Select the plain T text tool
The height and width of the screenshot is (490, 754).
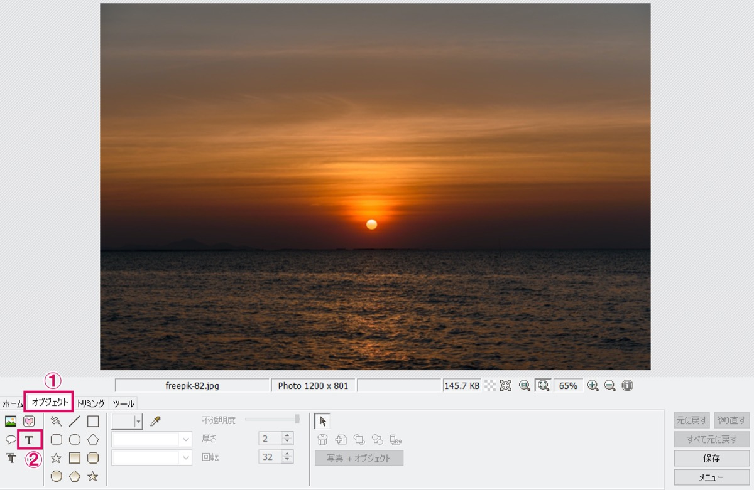tap(29, 440)
